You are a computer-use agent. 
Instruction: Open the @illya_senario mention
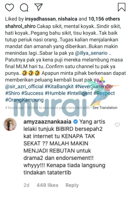(91, 53)
